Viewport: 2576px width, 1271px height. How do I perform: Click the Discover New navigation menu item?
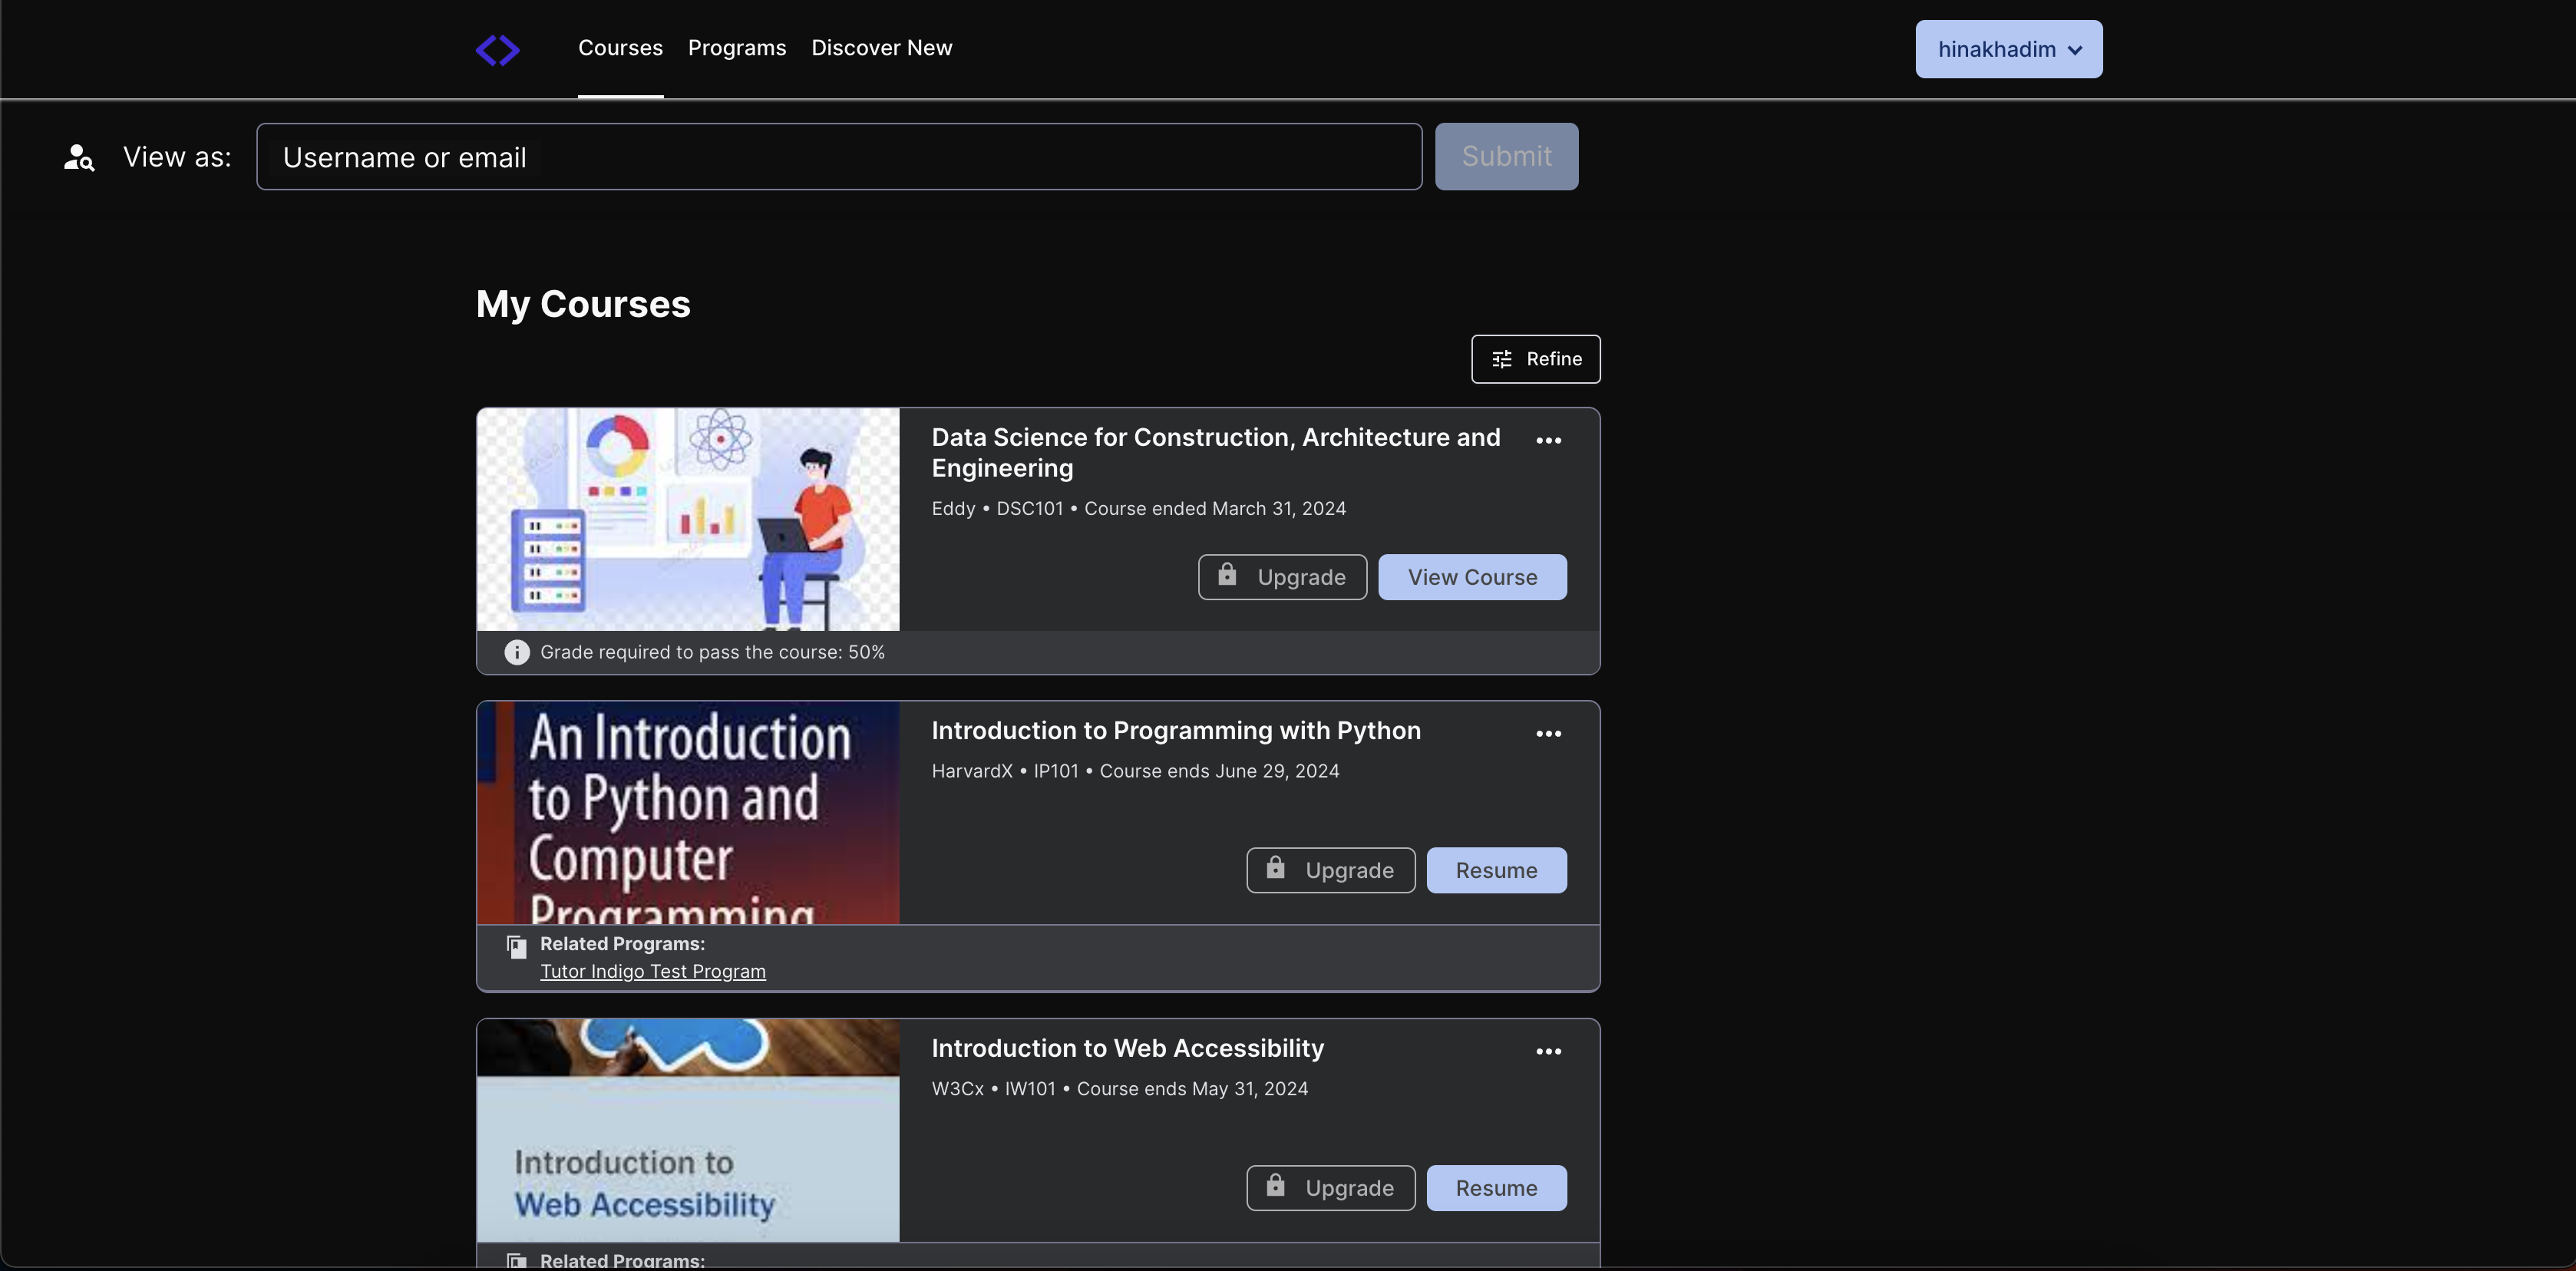coord(882,48)
